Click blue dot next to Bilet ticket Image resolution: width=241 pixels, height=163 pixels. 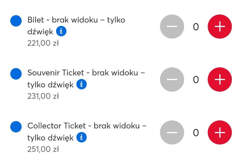point(16,21)
